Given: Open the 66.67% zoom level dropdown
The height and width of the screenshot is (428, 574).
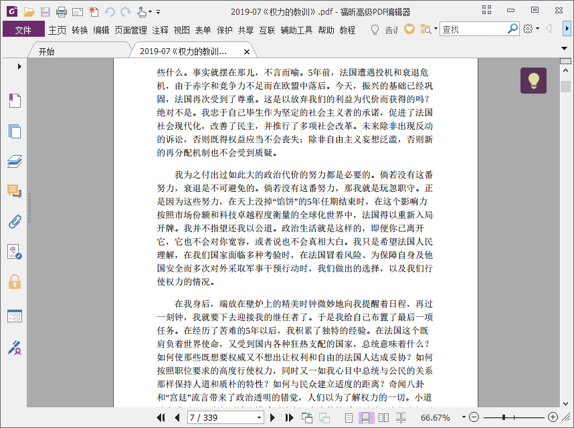Looking at the screenshot, I should 464,417.
